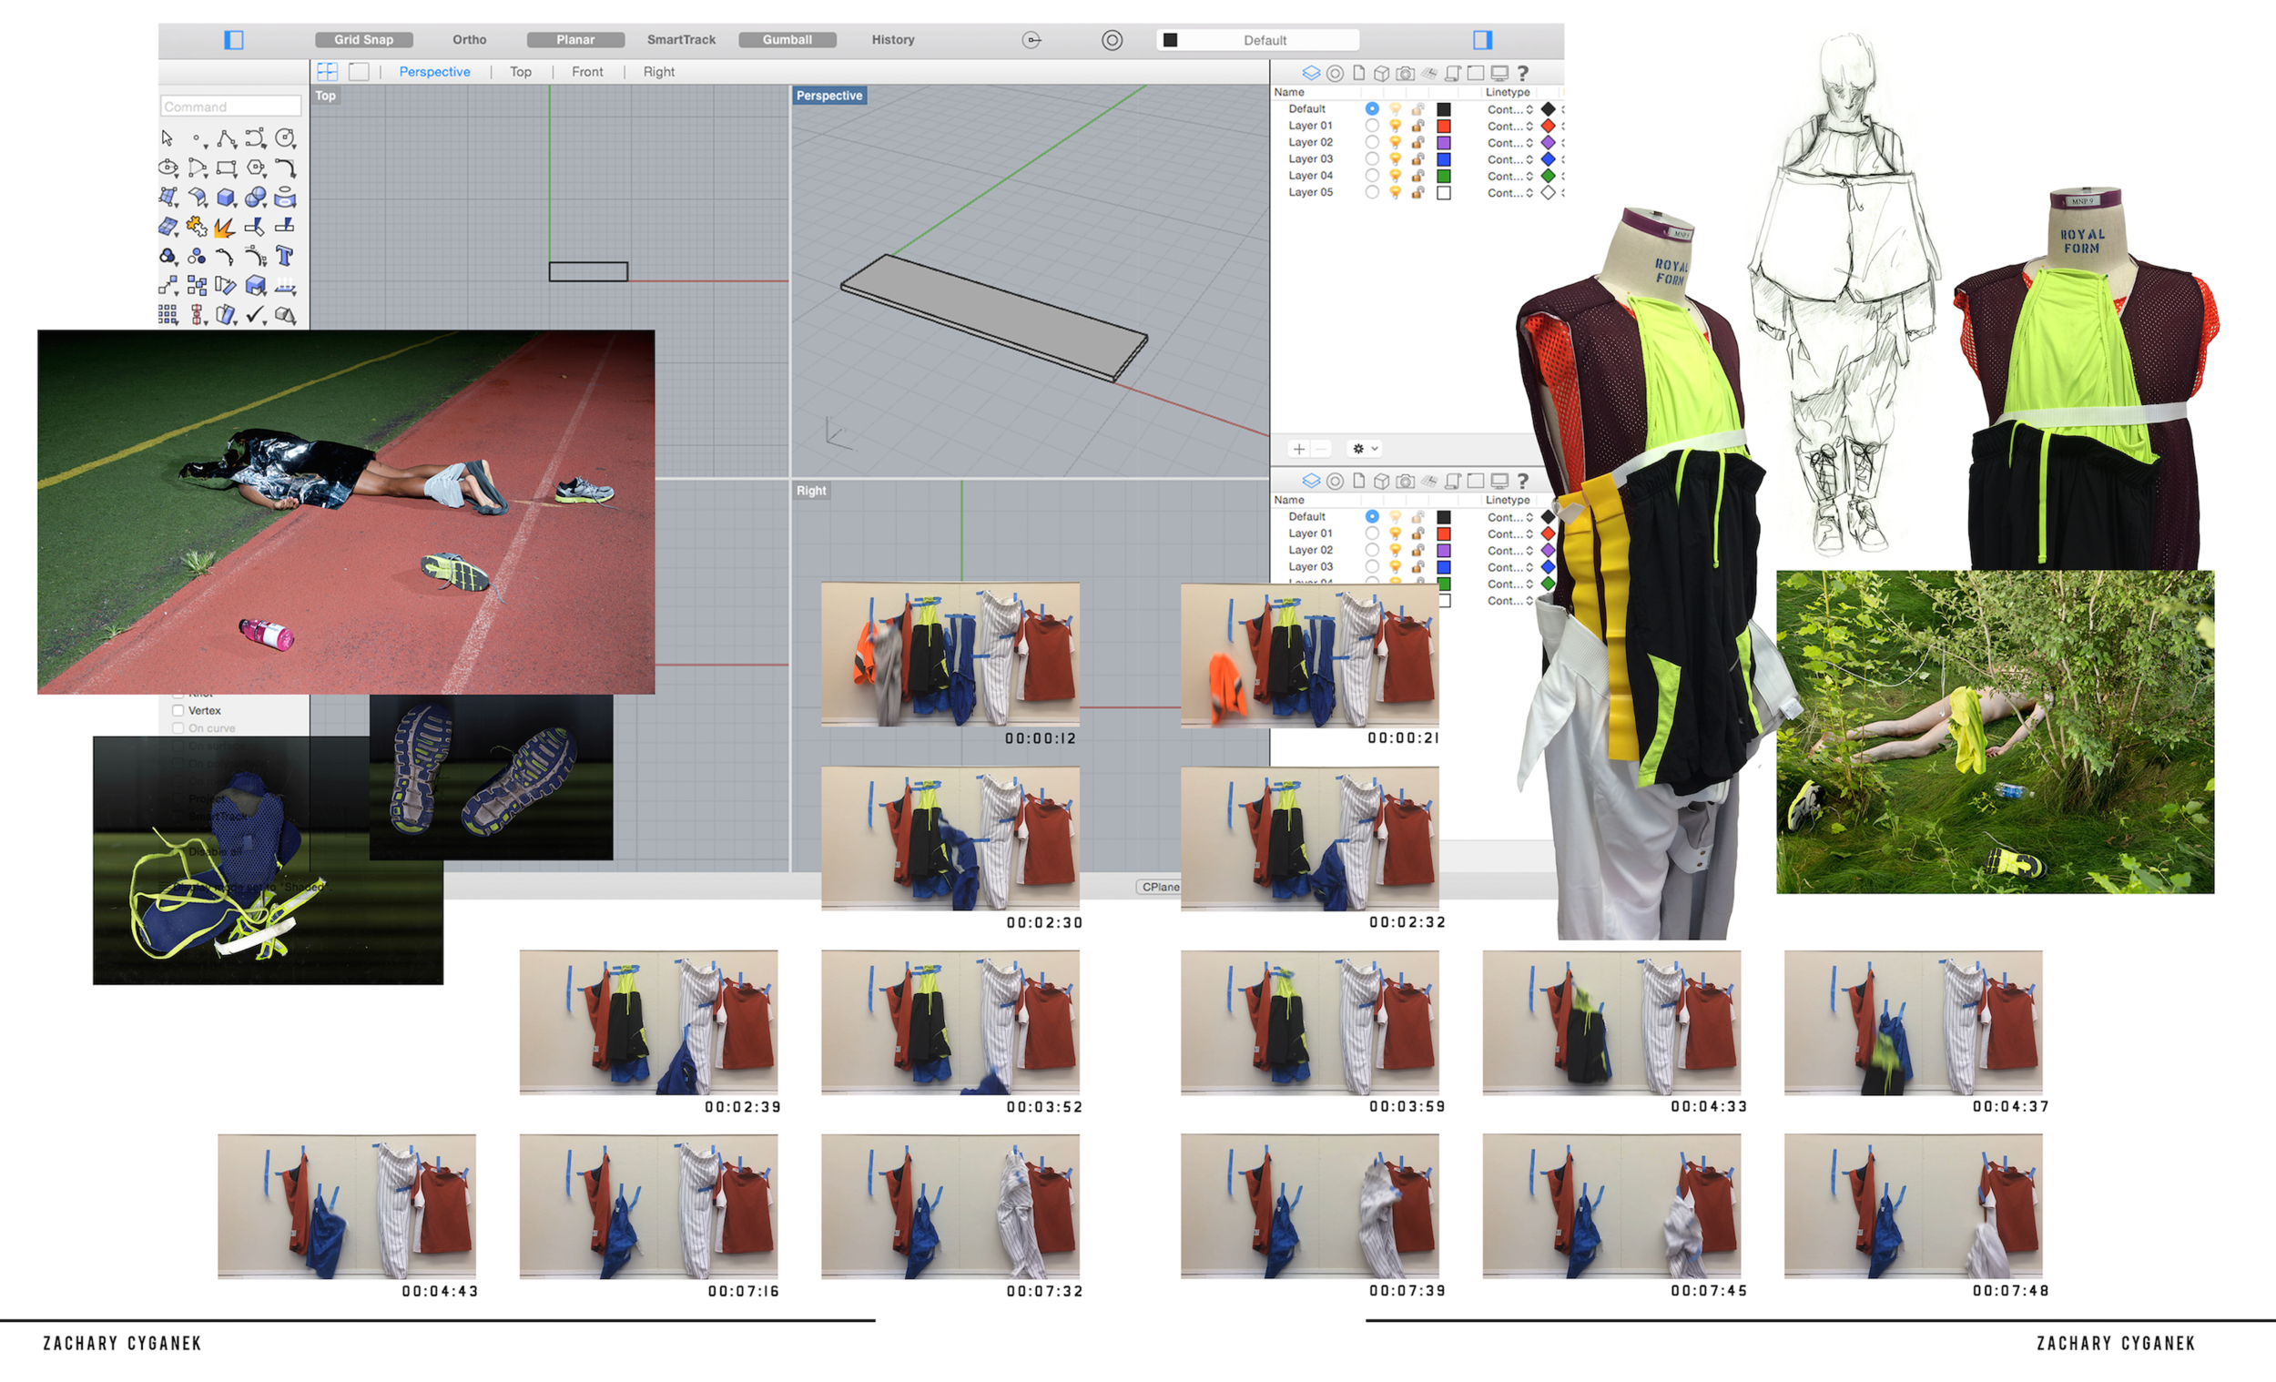
Task: Open the camera panel in top inspector
Action: point(1405,72)
